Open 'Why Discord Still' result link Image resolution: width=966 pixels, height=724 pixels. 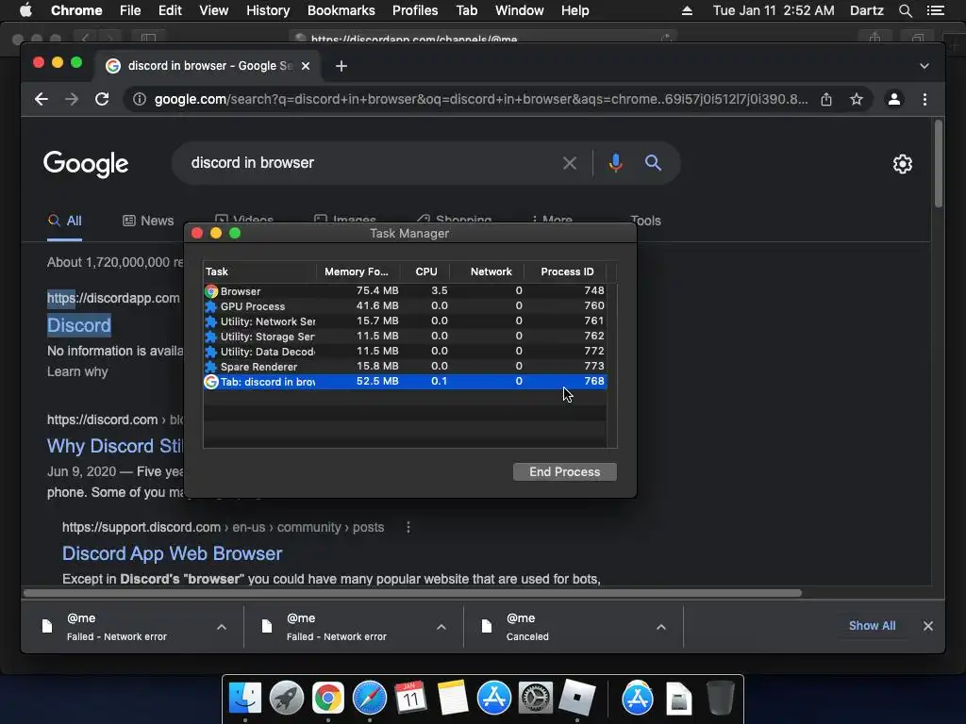115,446
